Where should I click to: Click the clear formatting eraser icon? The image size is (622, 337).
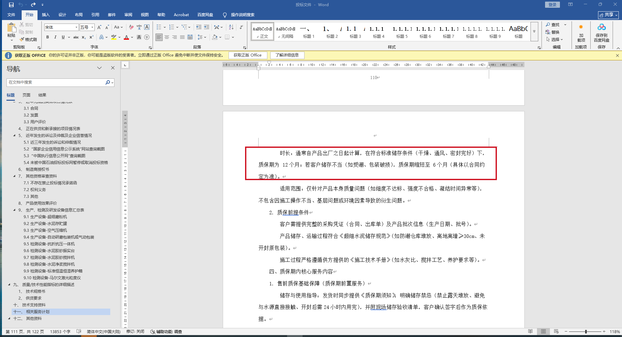point(131,27)
